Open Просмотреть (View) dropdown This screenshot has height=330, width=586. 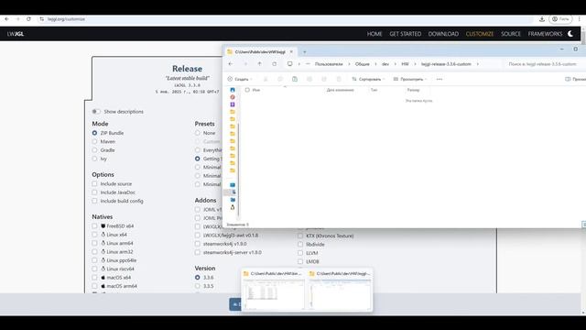[410, 79]
